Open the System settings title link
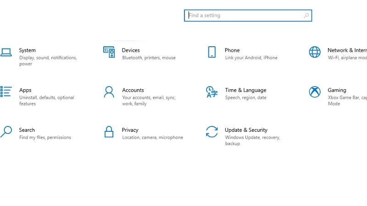Viewport: 367px width, 206px height. [27, 50]
